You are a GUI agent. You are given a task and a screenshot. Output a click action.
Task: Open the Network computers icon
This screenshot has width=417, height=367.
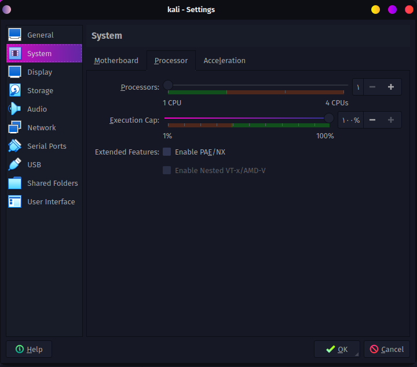15,127
